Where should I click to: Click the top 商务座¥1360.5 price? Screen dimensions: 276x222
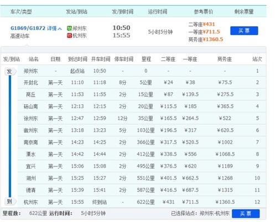(206, 39)
